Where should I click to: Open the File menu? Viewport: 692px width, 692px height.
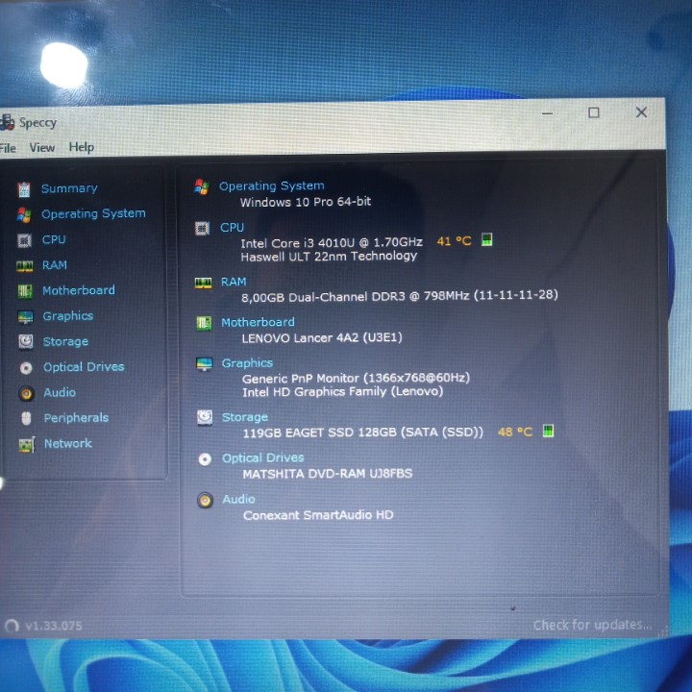[8, 148]
